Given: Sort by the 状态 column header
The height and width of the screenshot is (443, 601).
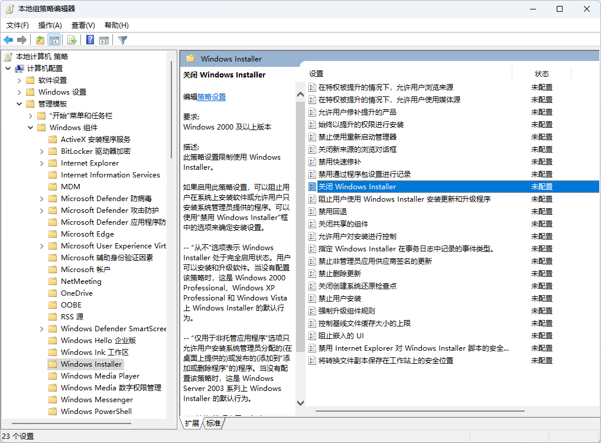Looking at the screenshot, I should click(x=541, y=74).
